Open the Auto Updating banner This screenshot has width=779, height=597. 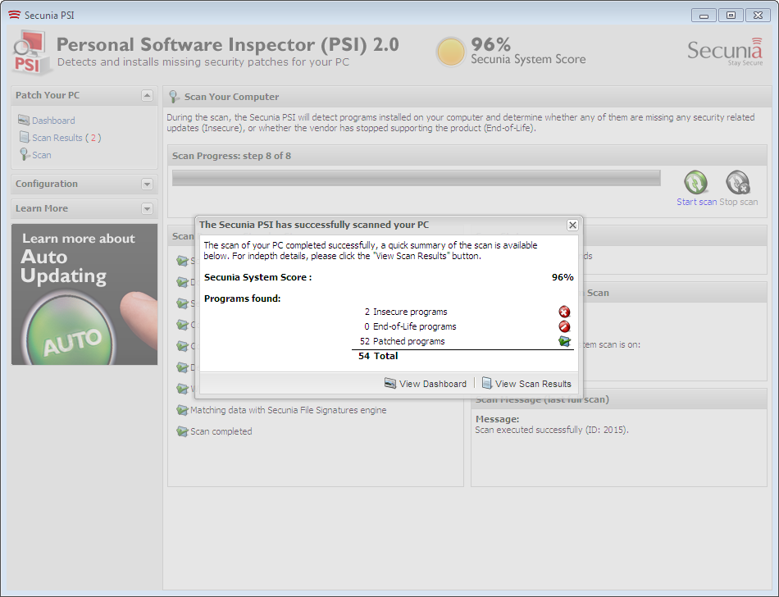(84, 294)
